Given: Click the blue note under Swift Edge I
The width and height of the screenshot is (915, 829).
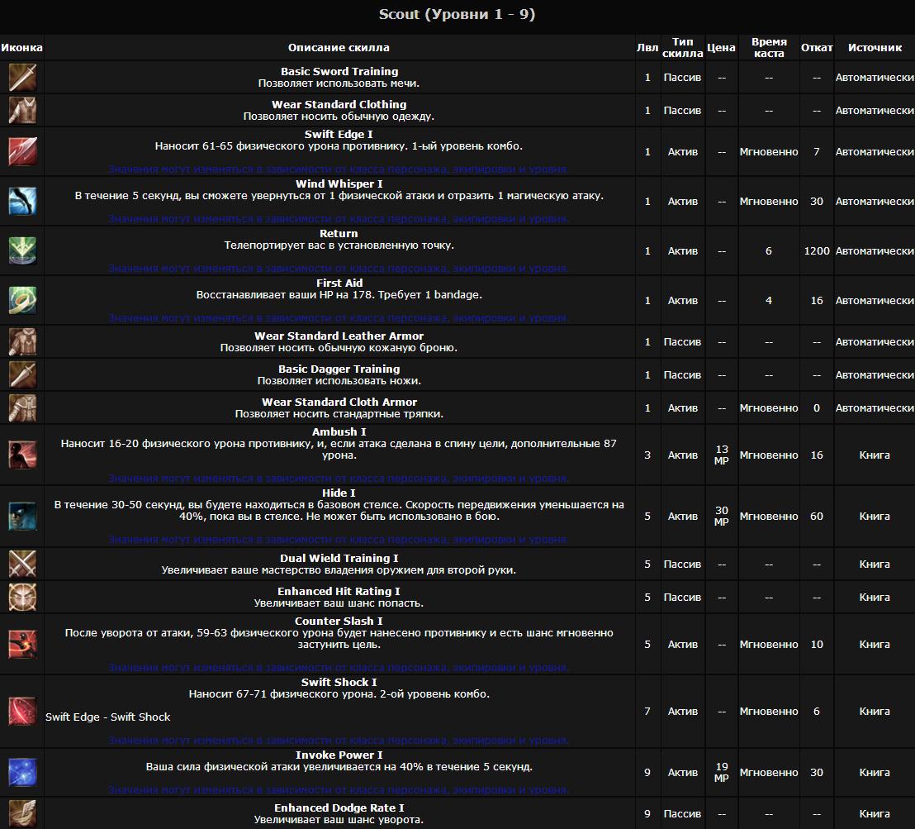Looking at the screenshot, I should tap(339, 169).
